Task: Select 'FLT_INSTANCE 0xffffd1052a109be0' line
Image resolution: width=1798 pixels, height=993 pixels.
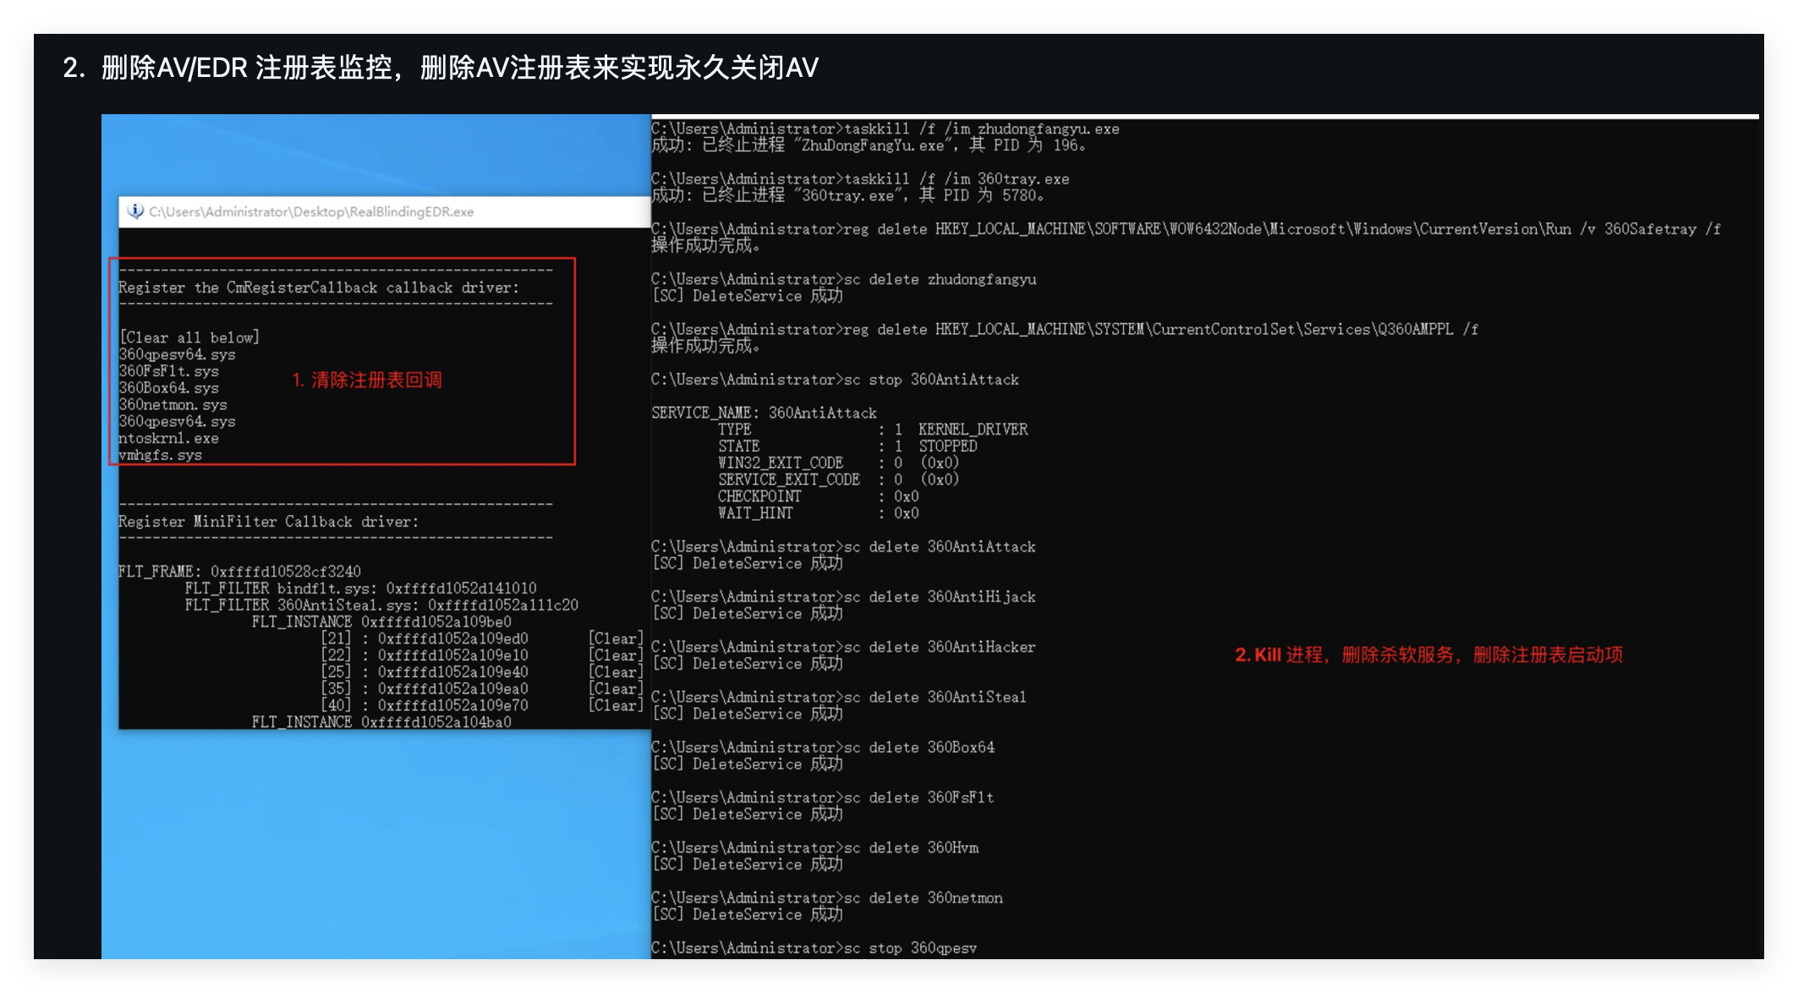Action: [x=381, y=622]
